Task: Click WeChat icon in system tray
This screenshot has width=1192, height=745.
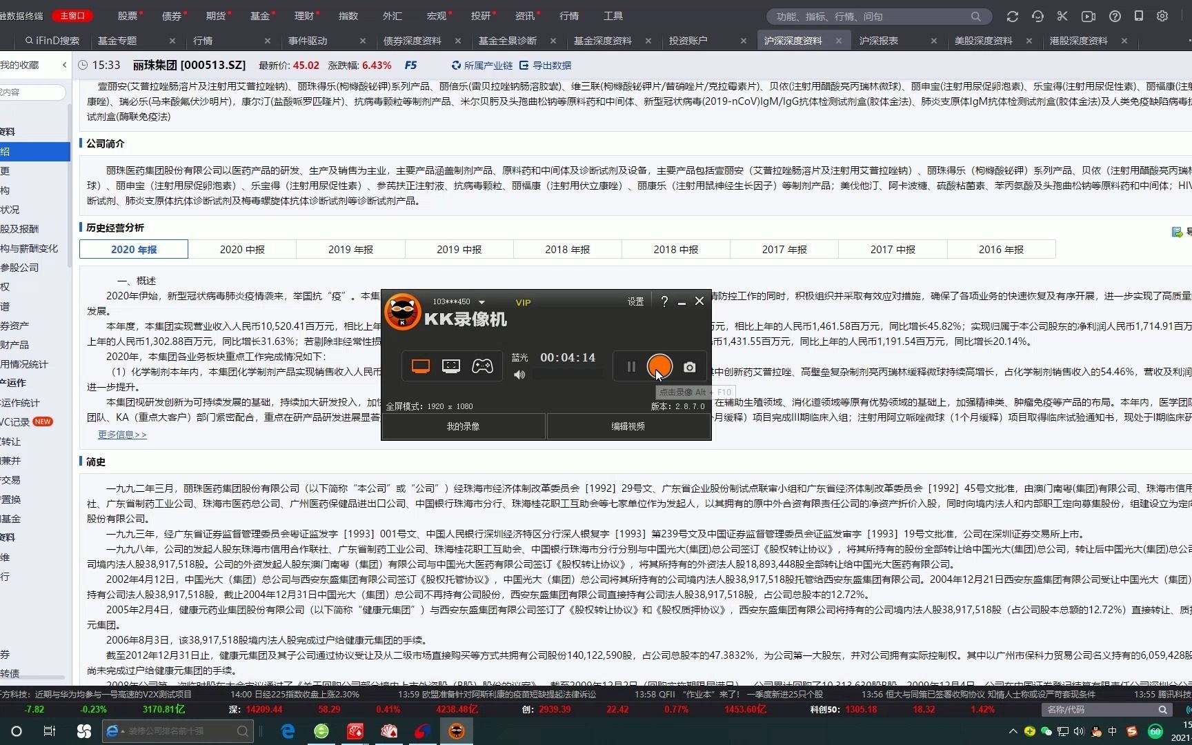Action: (x=1046, y=731)
